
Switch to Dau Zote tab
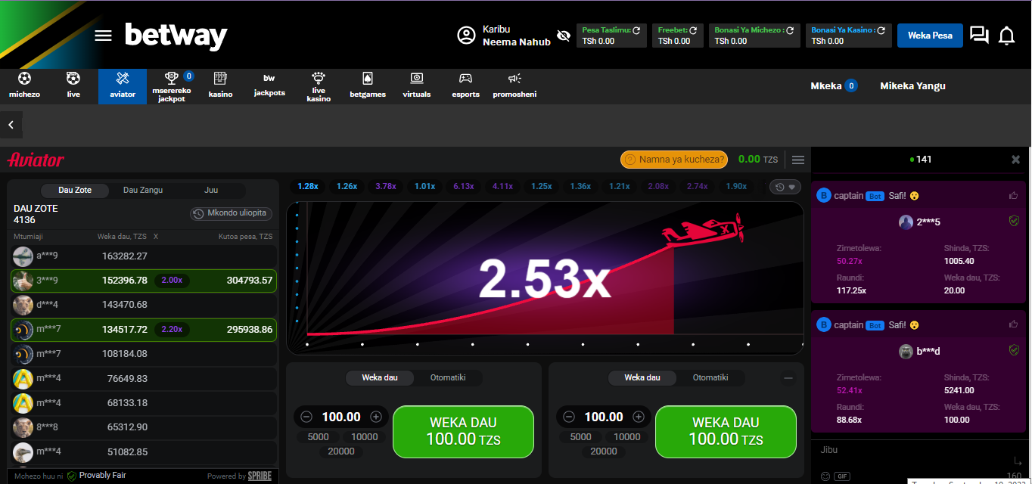tap(75, 190)
